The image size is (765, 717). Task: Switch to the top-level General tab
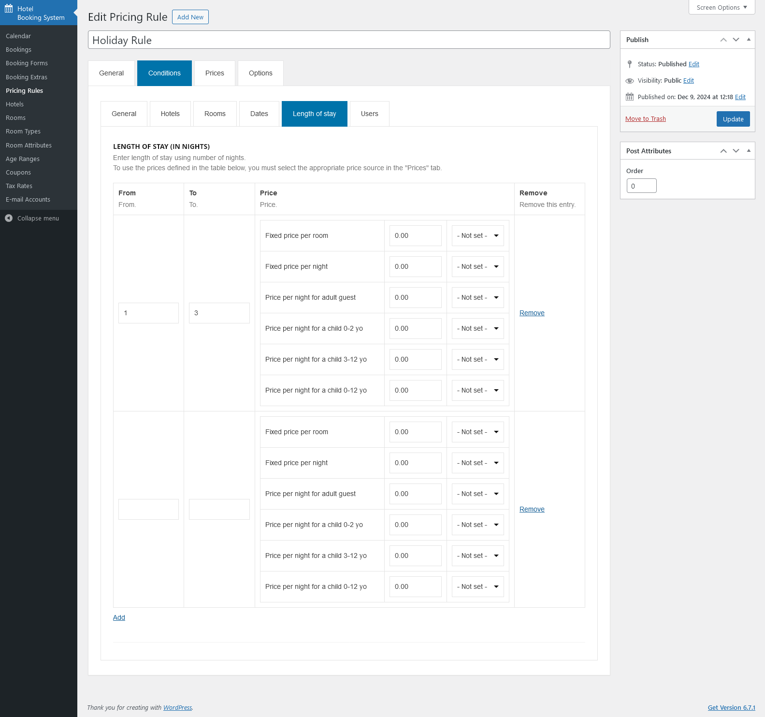point(111,73)
